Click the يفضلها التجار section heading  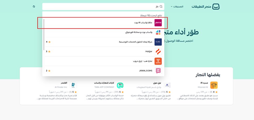(208, 75)
